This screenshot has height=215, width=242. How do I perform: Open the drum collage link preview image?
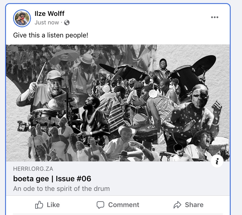pos(118,103)
